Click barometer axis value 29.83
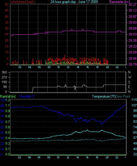 (x=133, y=22)
